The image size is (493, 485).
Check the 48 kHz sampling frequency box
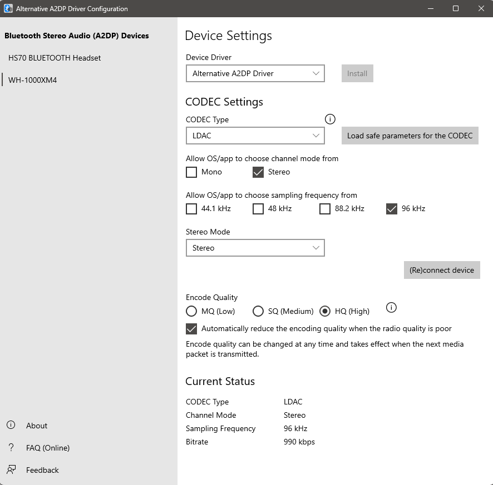point(258,209)
